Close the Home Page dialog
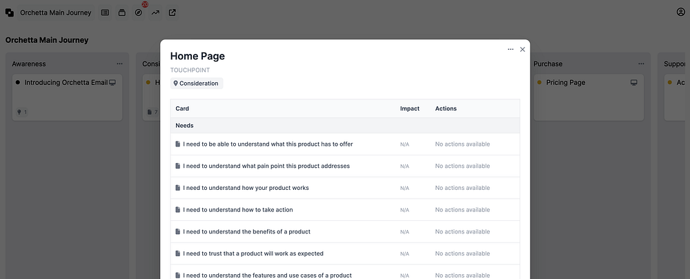690x279 pixels. [x=522, y=50]
